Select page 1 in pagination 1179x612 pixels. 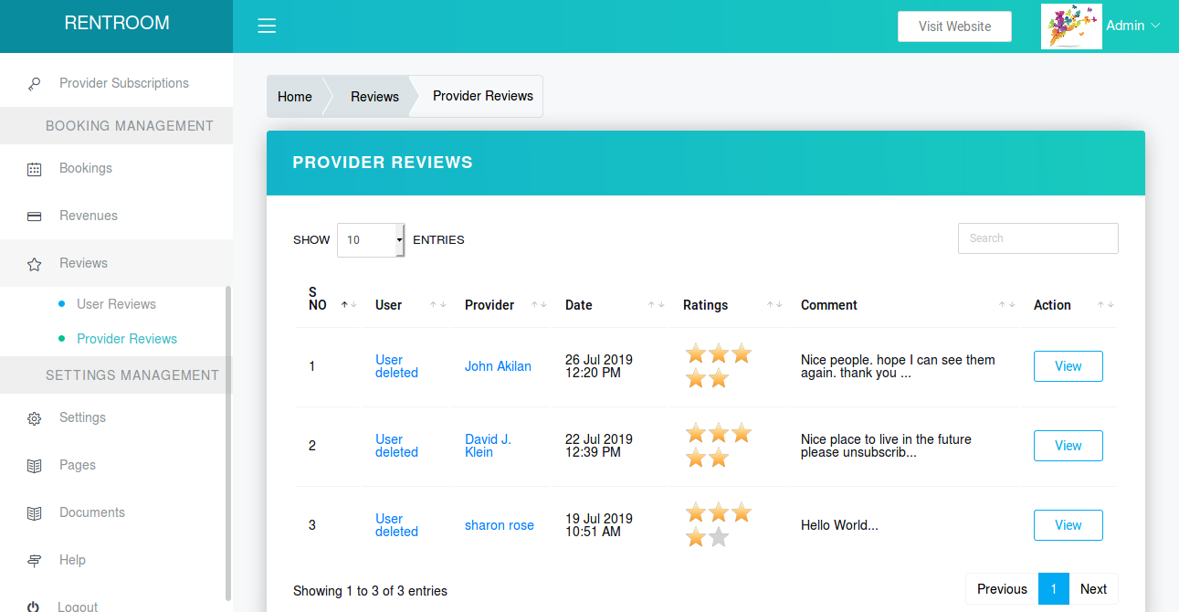[x=1054, y=589]
